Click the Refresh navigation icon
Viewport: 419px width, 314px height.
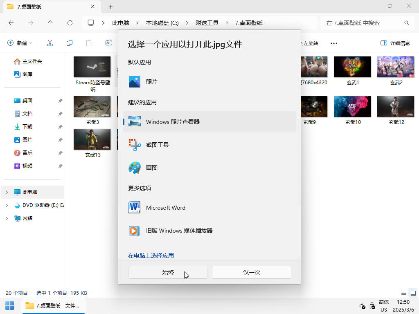click(x=70, y=23)
